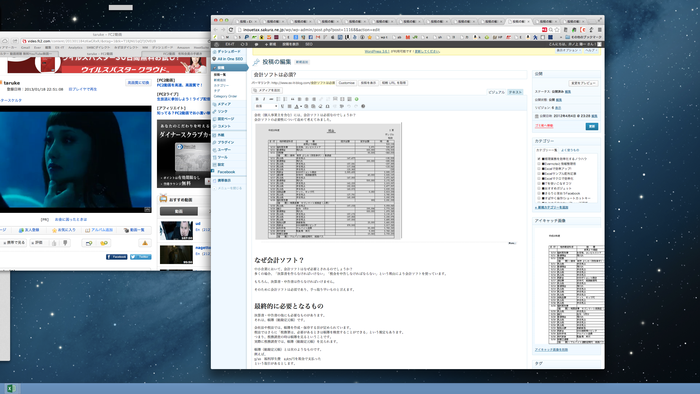This screenshot has height=394, width=700.
Task: Click + 新規カテゴリーを追加 link
Action: coord(552,207)
